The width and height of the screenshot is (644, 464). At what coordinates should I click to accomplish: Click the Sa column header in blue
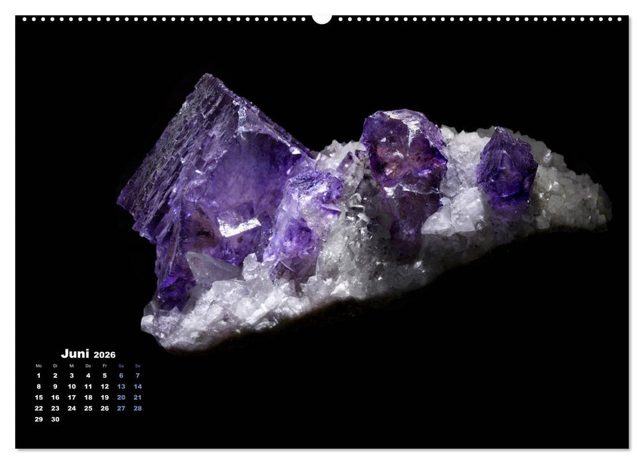tap(121, 365)
